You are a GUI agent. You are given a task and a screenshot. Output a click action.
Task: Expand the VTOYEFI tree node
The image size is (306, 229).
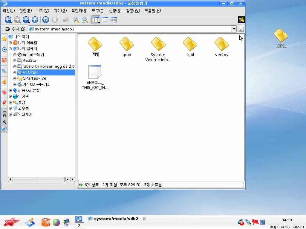point(15,72)
